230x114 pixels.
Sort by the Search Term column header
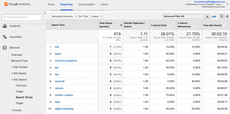pos(58,25)
